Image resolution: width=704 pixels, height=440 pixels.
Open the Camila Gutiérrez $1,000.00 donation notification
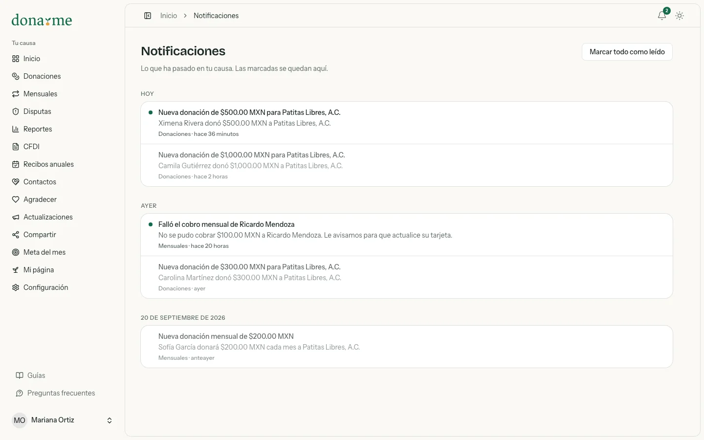[407, 165]
